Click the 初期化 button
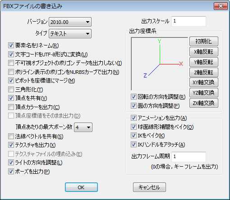The height and width of the screenshot is (200, 230). [204, 41]
